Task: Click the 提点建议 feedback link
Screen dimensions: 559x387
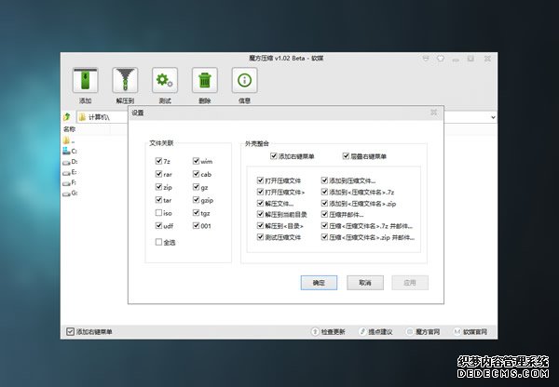Action: click(x=375, y=332)
